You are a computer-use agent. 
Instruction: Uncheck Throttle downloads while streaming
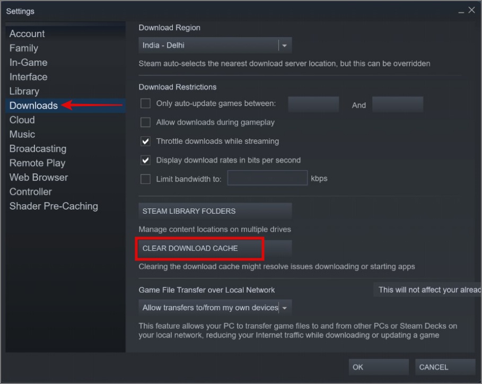(145, 142)
